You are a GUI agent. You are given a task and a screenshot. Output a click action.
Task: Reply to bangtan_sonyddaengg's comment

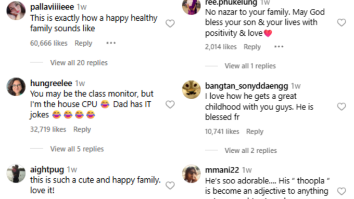coord(255,131)
